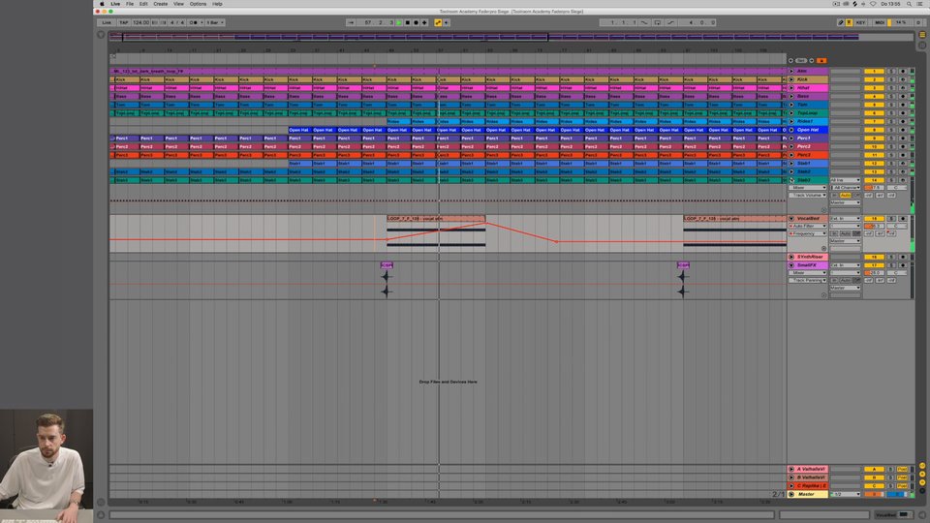Viewport: 930px width, 523px height.
Task: Open the File menu
Action: click(129, 4)
